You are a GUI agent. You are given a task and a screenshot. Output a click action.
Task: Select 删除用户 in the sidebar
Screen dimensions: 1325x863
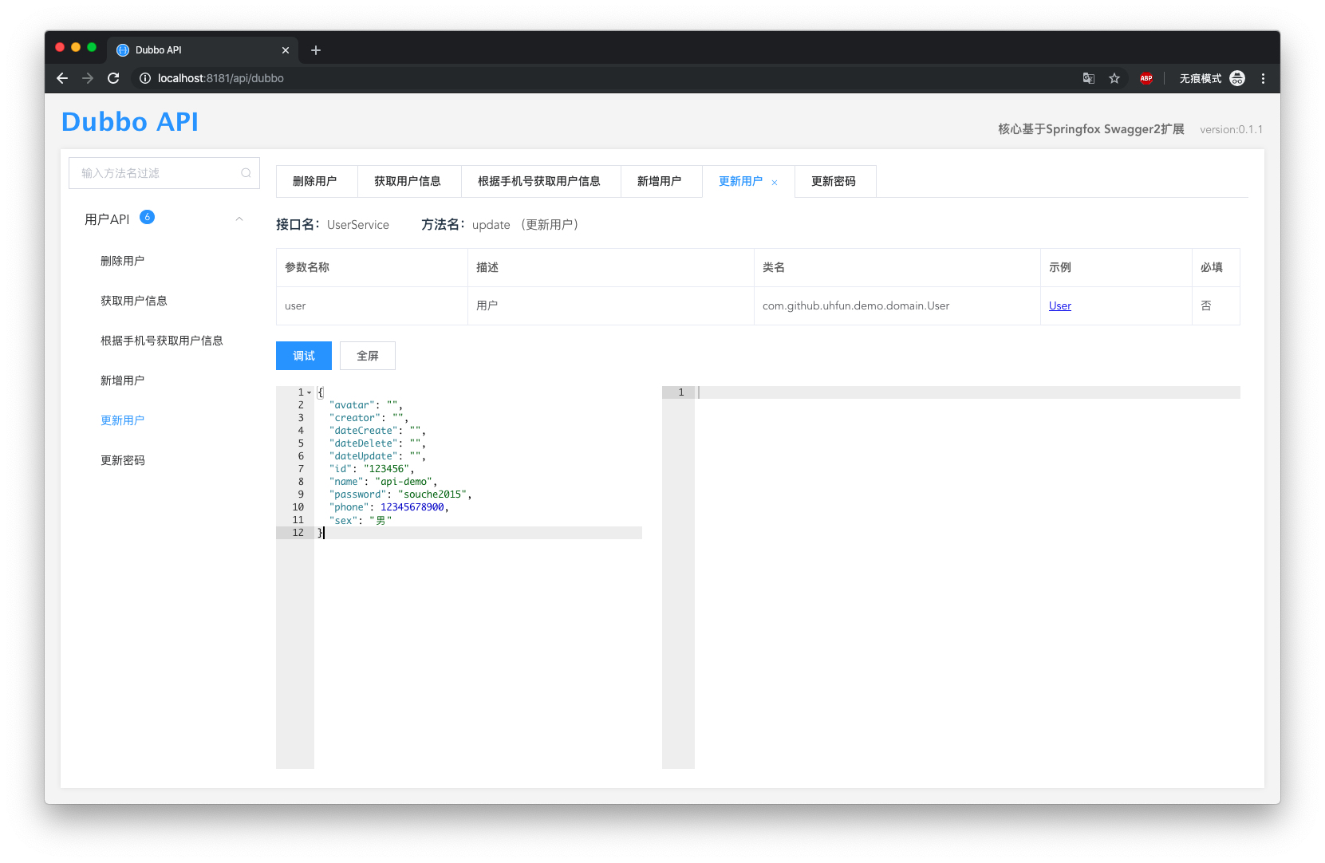point(123,261)
